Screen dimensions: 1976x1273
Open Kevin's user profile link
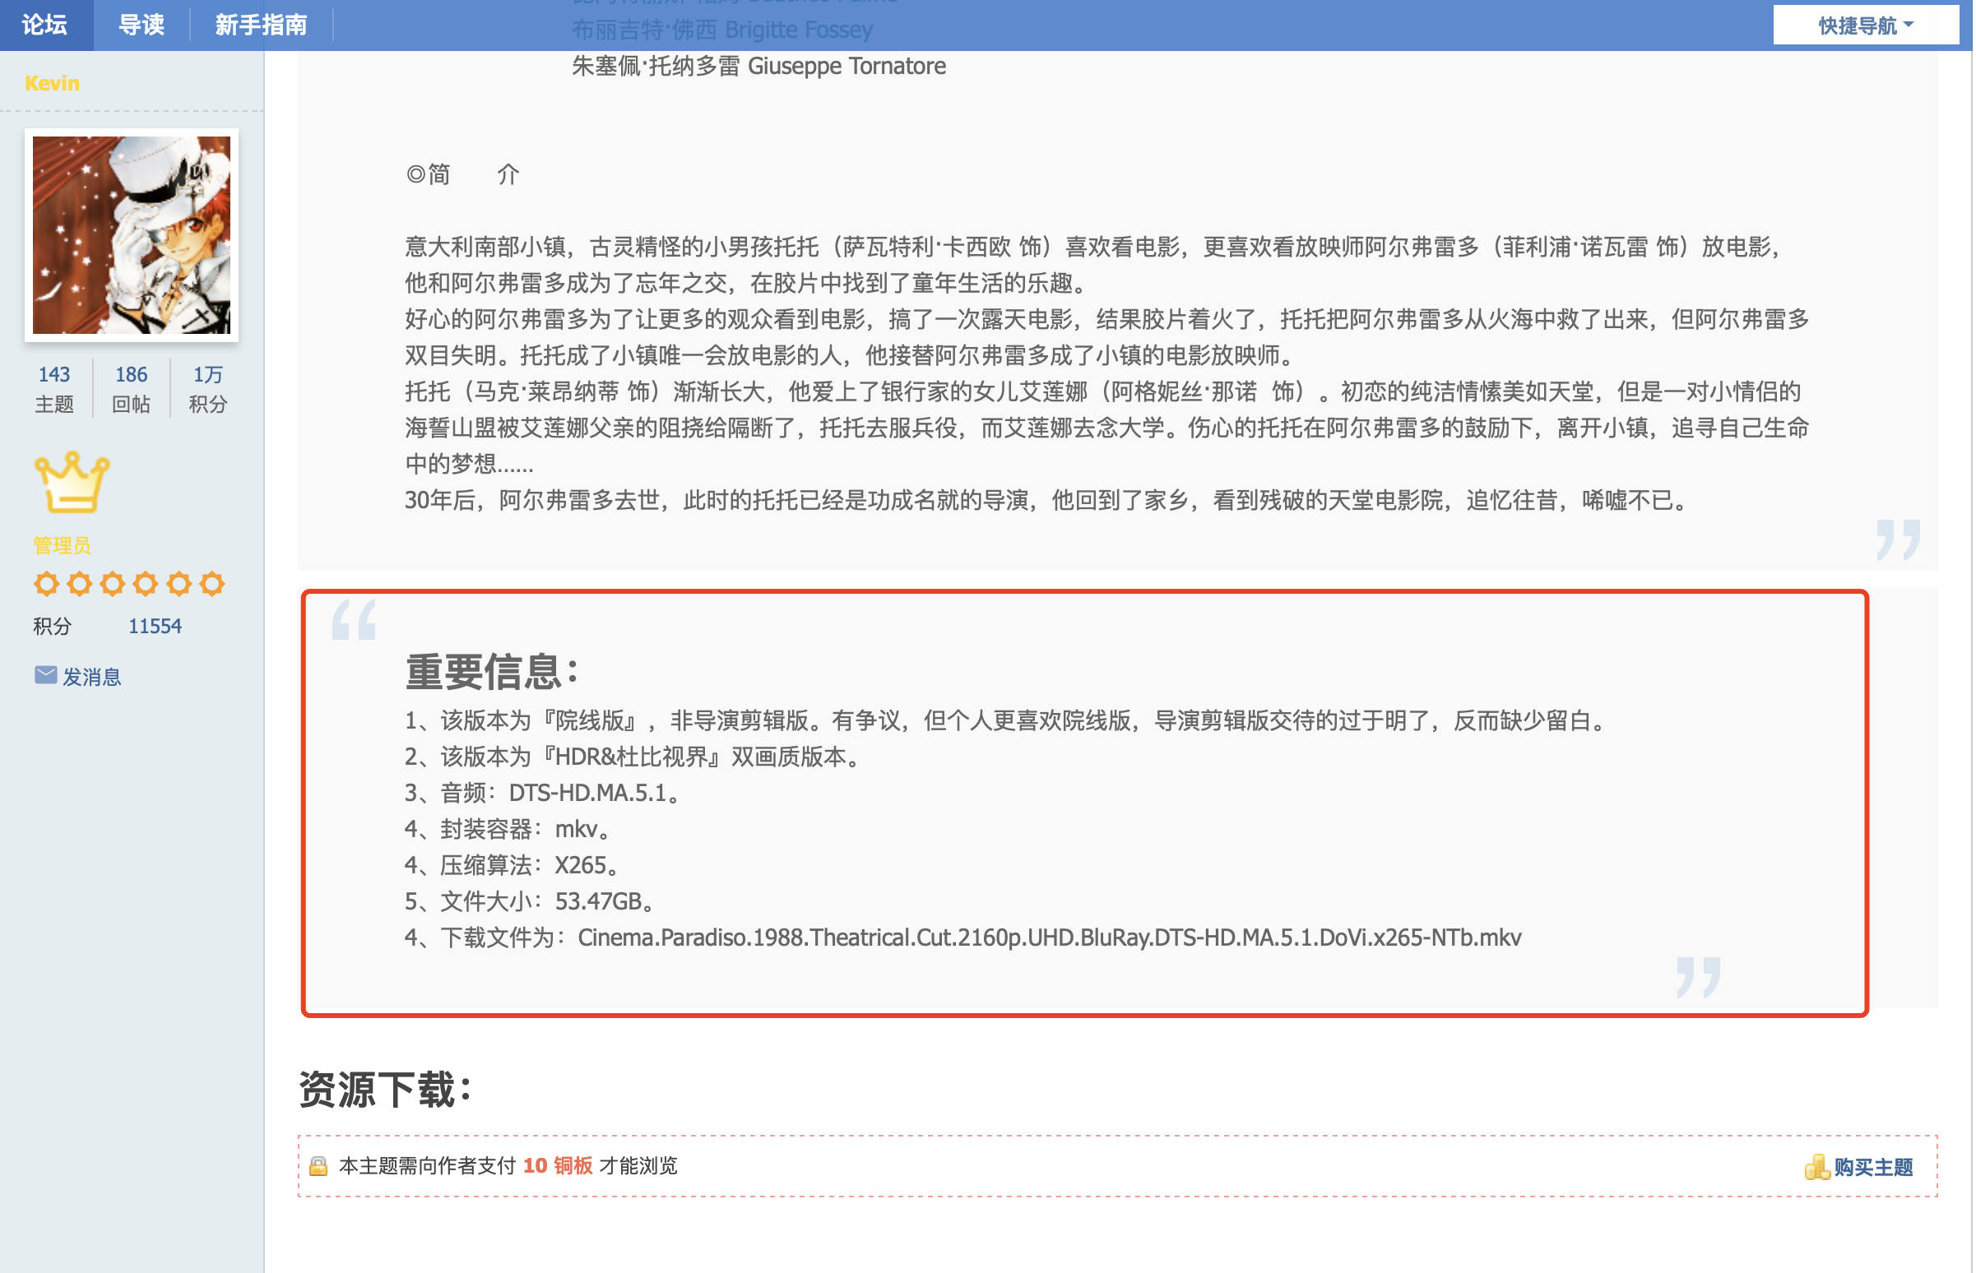(52, 84)
